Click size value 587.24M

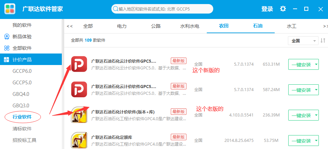271,90
